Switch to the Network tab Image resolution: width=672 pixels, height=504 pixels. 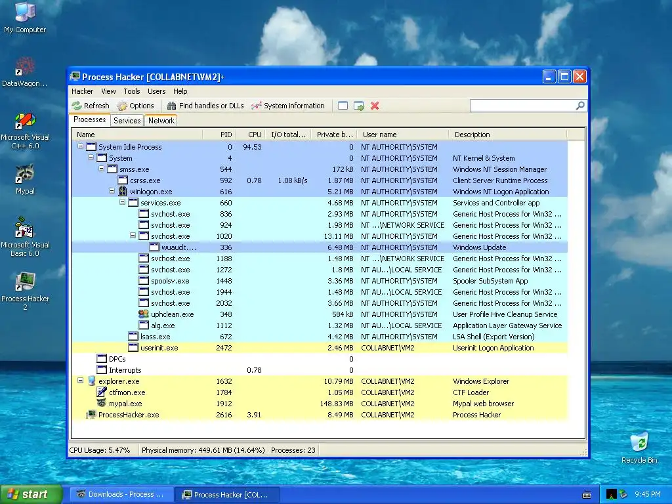(161, 121)
